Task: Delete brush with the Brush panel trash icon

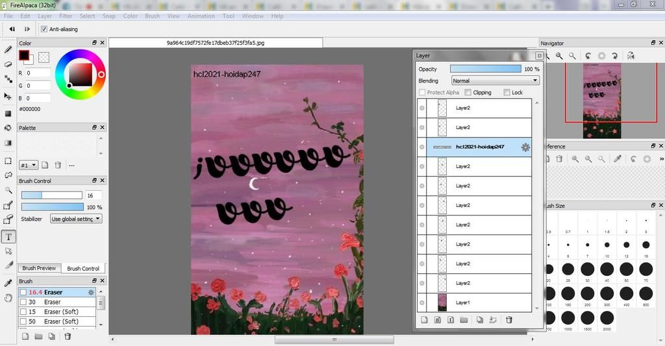Action: click(68, 336)
